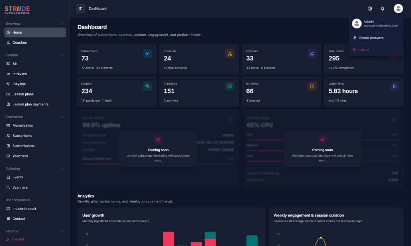411x246 pixels.
Task: Go to the Monetization page
Action: point(35,125)
